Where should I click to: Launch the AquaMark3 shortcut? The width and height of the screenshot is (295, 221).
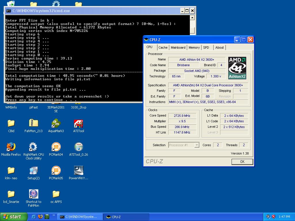(56, 126)
